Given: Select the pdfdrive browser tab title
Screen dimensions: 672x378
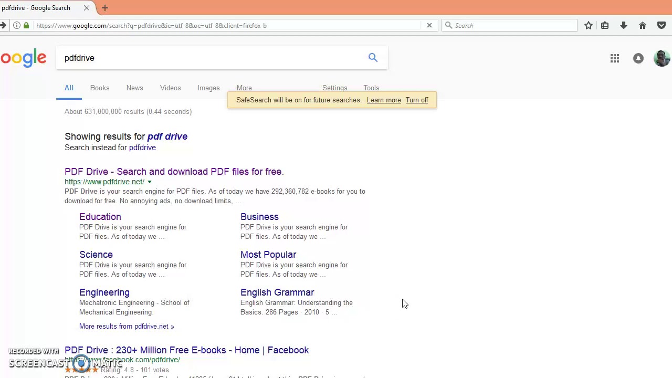Looking at the screenshot, I should click(x=36, y=8).
